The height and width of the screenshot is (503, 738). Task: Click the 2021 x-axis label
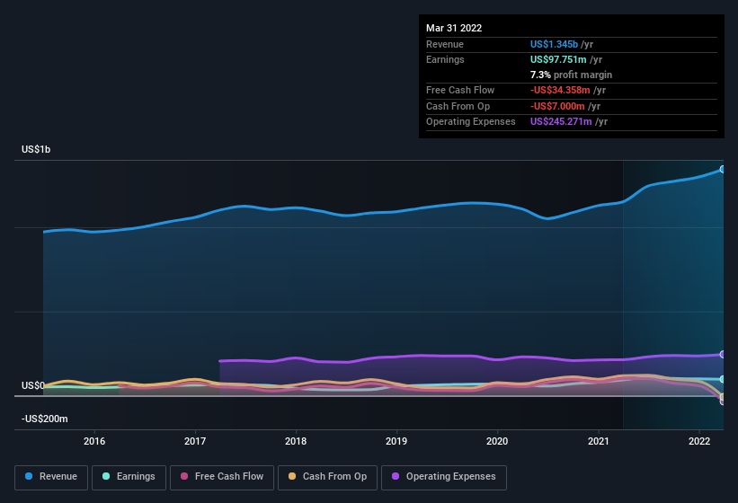(598, 441)
